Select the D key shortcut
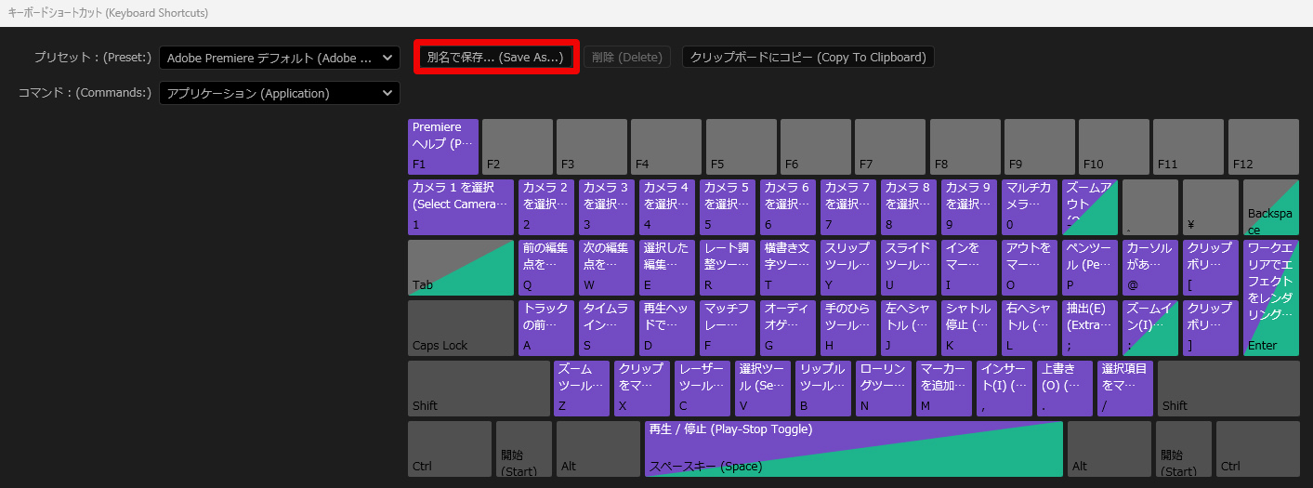Screen dimensions: 1313x488 [x=667, y=328]
